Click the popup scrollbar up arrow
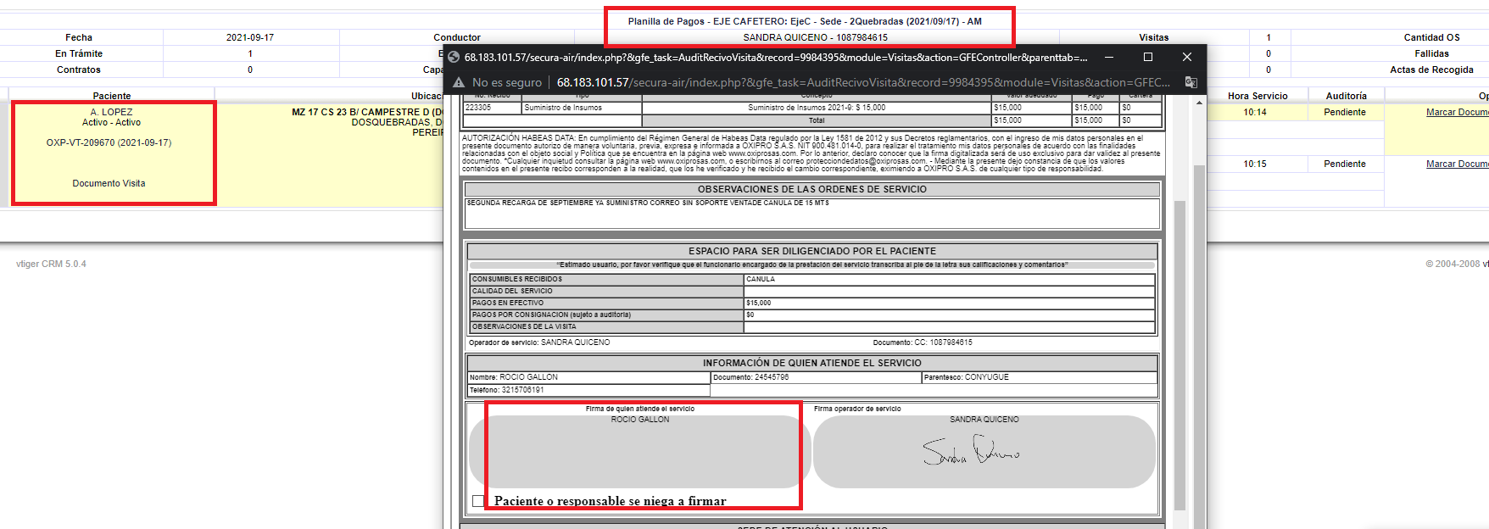This screenshot has height=529, width=1489. (x=1199, y=103)
